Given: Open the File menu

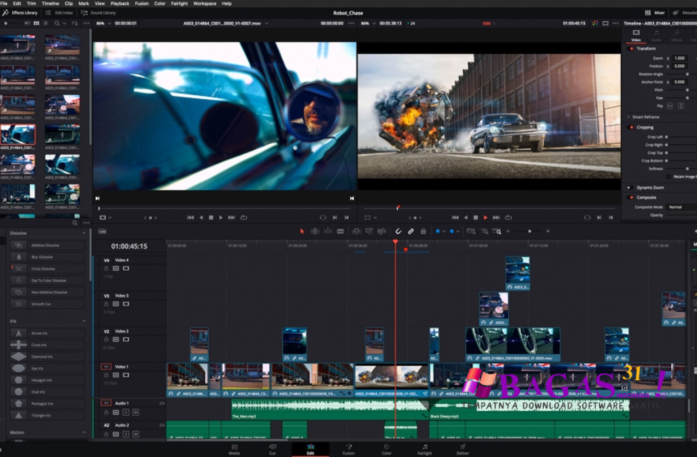Looking at the screenshot, I should (4, 3).
